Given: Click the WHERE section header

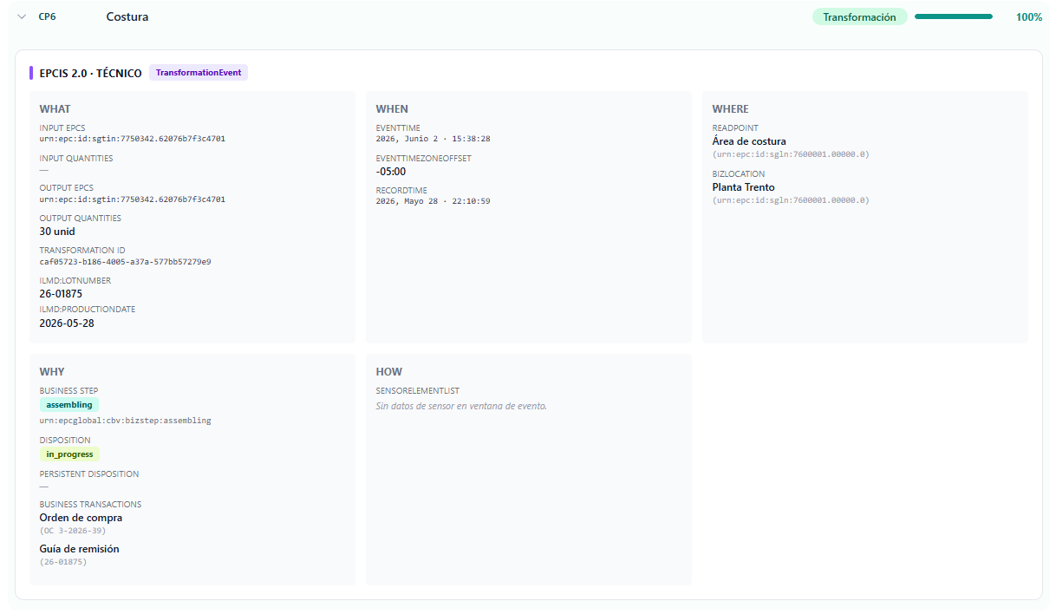Looking at the screenshot, I should click(731, 109).
